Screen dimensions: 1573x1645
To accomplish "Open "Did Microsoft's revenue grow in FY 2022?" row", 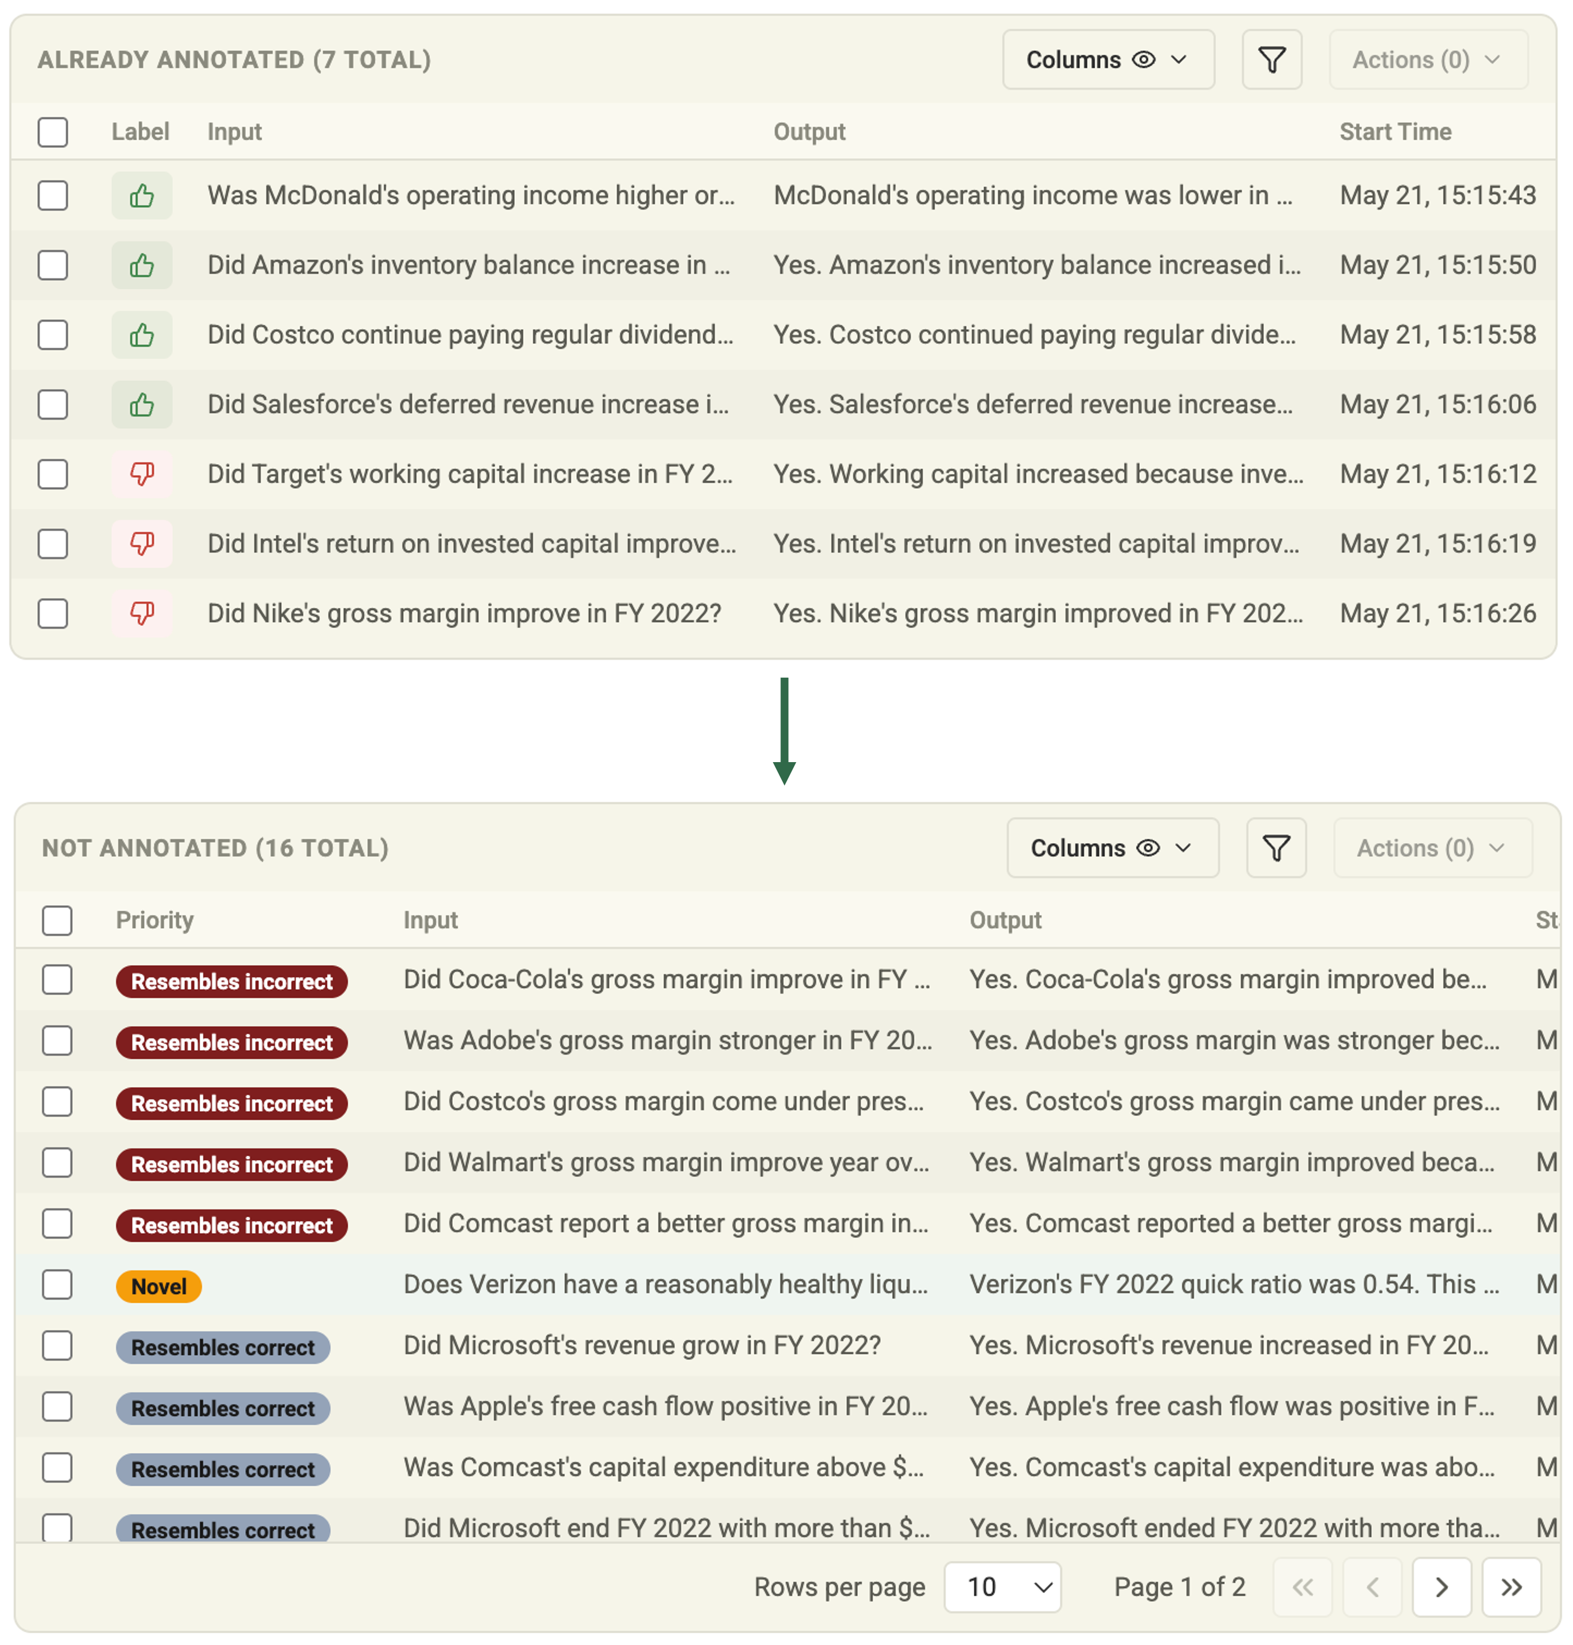I will [642, 1345].
